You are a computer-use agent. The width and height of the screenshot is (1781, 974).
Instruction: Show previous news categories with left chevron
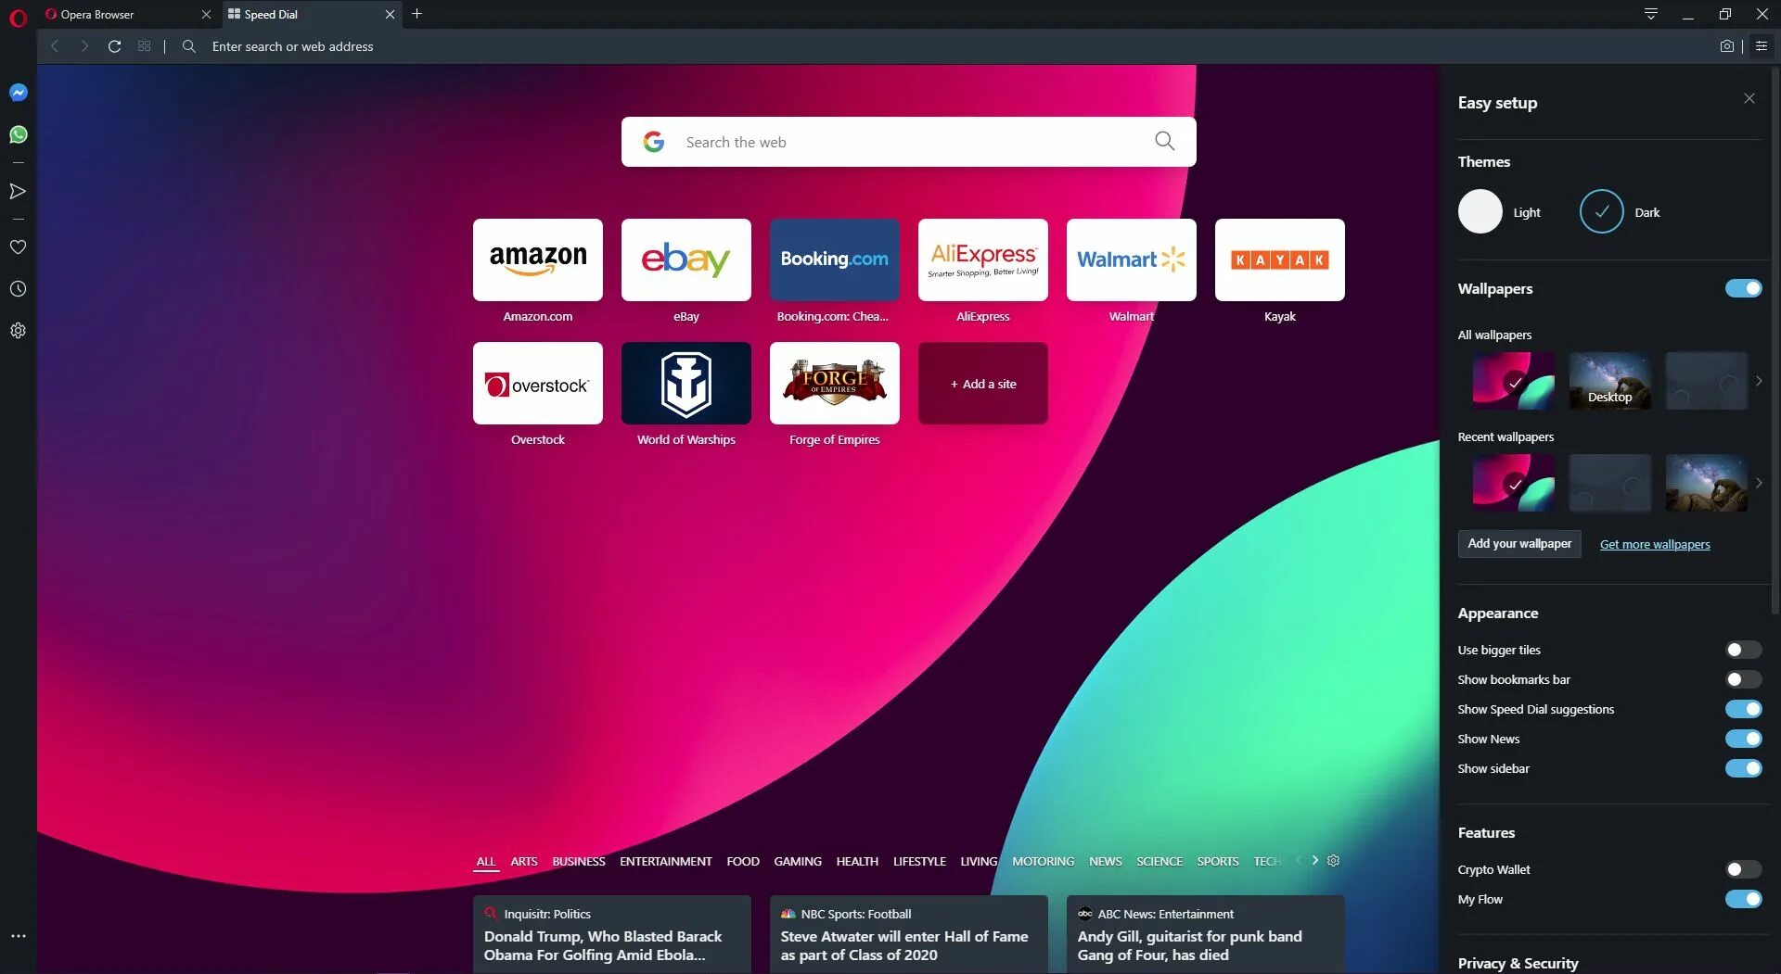(x=1299, y=861)
